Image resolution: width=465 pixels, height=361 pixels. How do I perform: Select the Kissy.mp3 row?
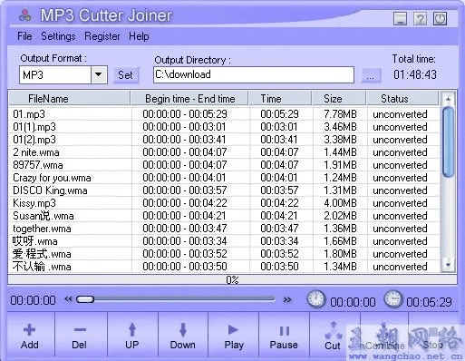pyautogui.click(x=224, y=203)
